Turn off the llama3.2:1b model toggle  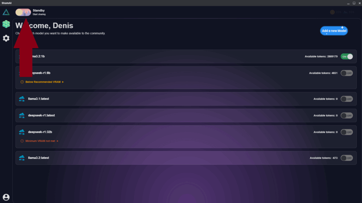[x=346, y=56]
